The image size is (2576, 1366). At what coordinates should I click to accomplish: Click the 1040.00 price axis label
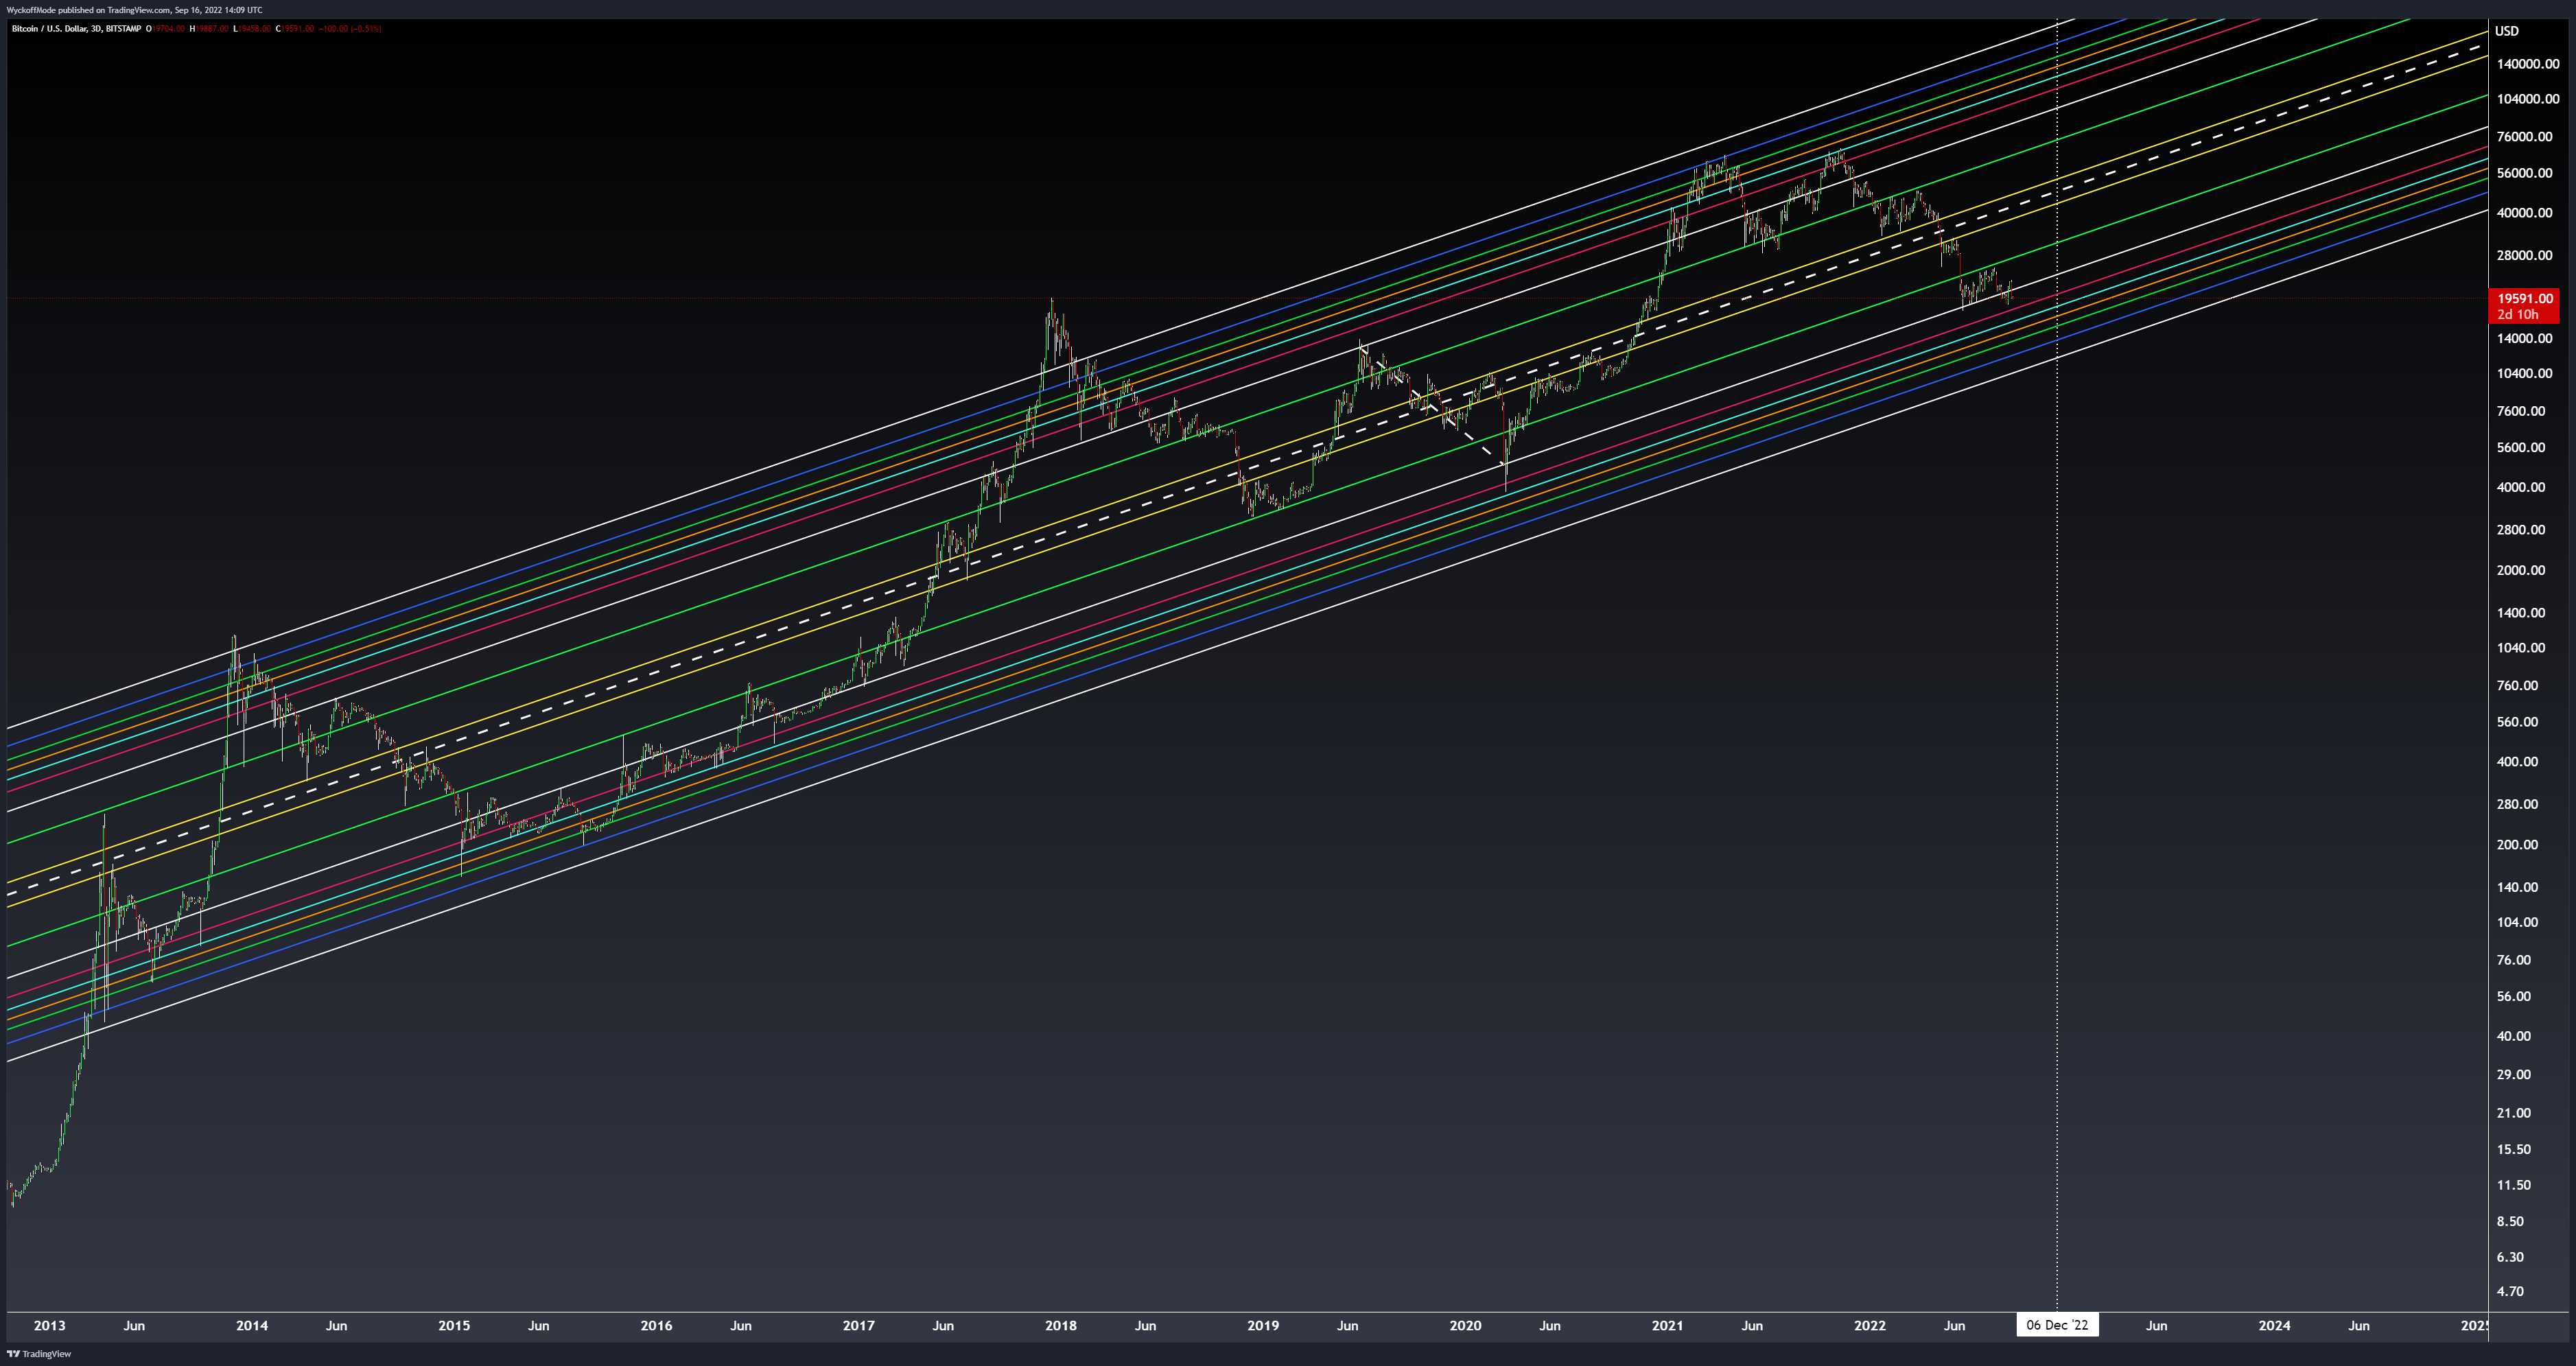(2521, 648)
